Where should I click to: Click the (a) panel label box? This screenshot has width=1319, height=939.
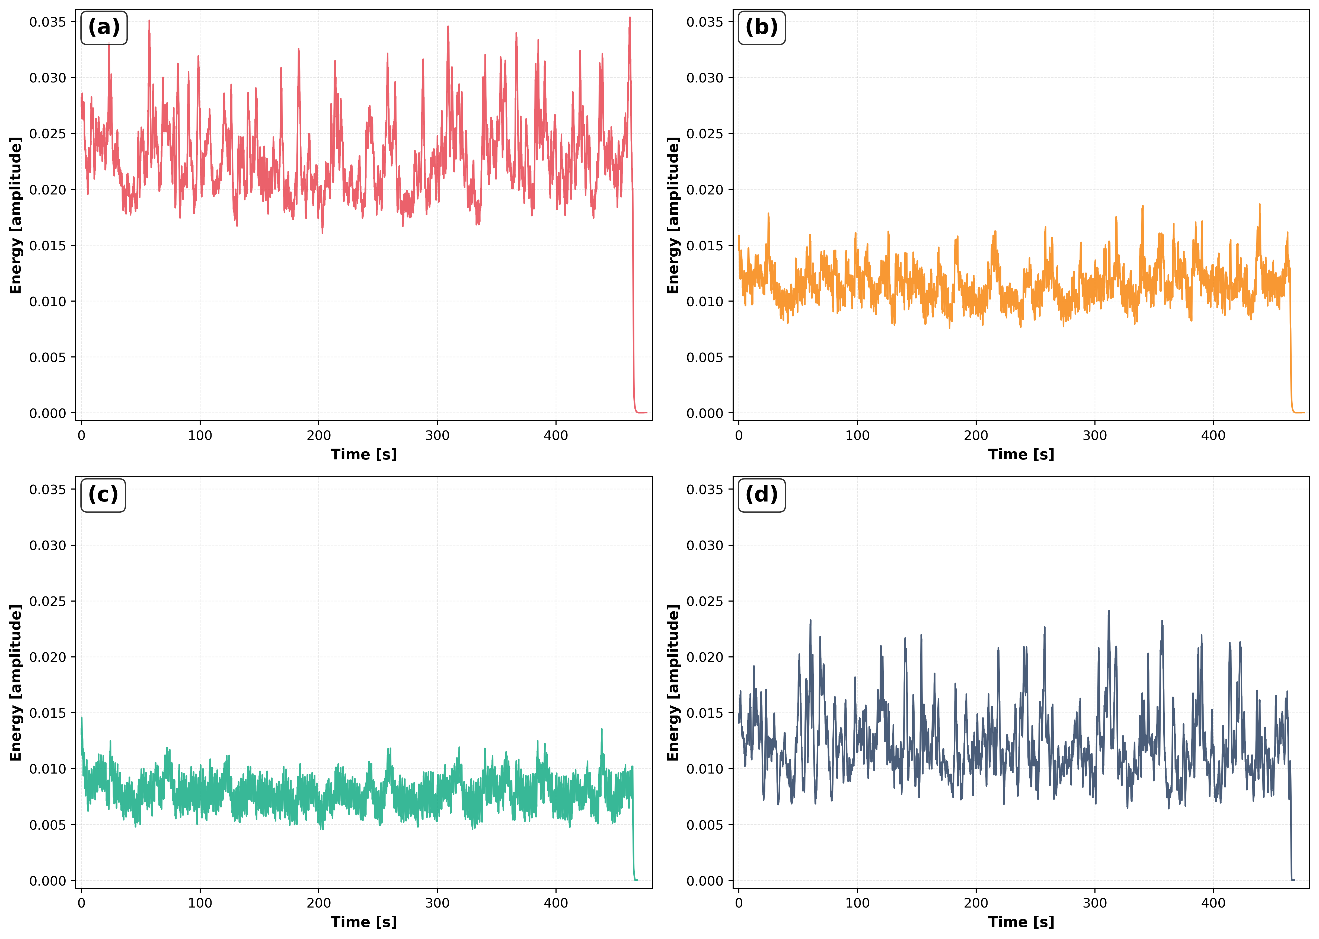(x=104, y=27)
